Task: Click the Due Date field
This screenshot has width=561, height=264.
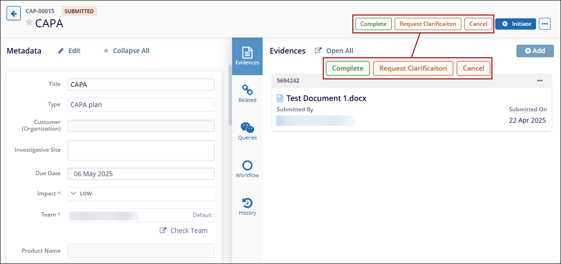Action: (x=141, y=174)
